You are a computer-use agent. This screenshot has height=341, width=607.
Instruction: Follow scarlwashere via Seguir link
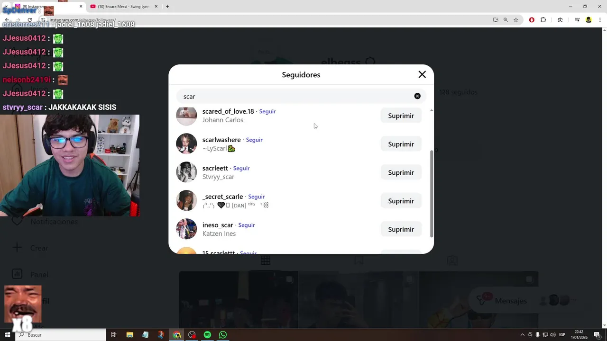tap(254, 140)
